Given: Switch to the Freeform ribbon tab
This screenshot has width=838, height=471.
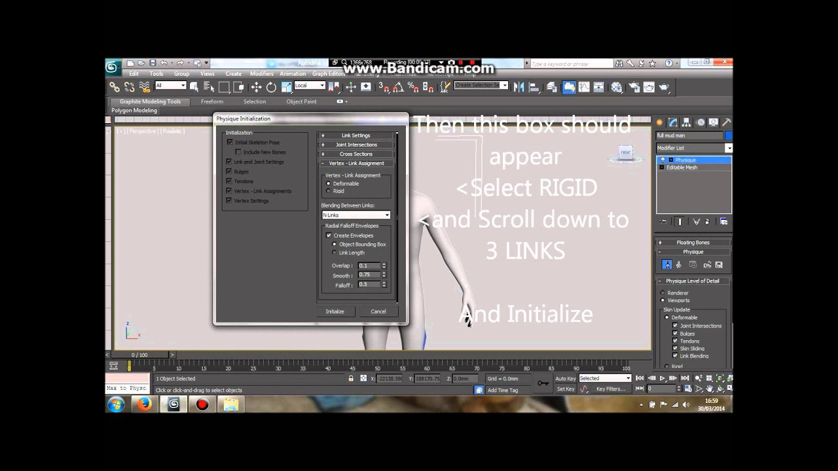Looking at the screenshot, I should point(212,101).
